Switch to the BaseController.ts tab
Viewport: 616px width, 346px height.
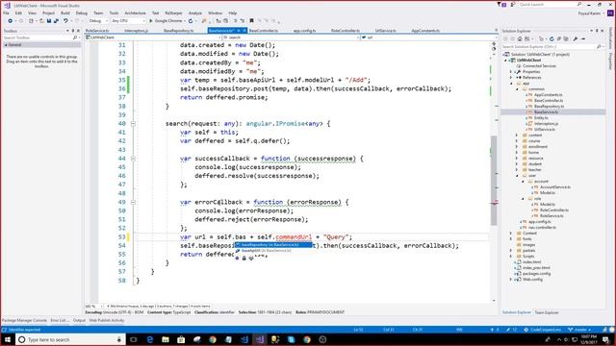pyautogui.click(x=264, y=31)
